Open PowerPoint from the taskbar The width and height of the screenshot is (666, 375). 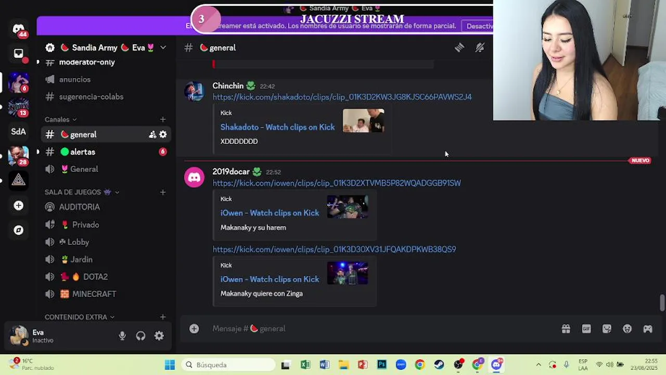[363, 365]
